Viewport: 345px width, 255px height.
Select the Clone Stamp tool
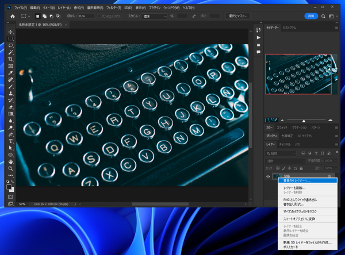pos(10,93)
